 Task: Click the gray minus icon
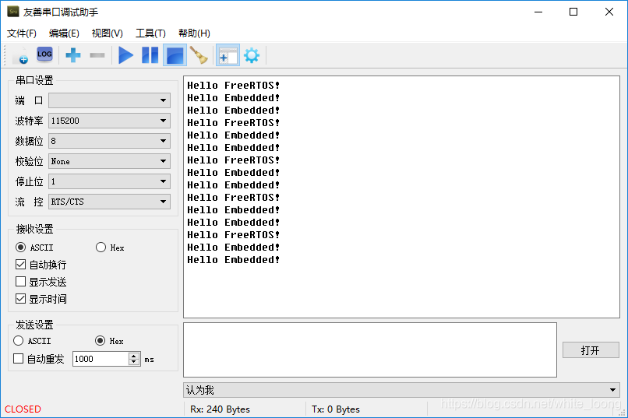97,55
